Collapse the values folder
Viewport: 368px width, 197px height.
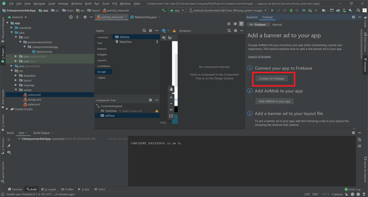coord(16,90)
